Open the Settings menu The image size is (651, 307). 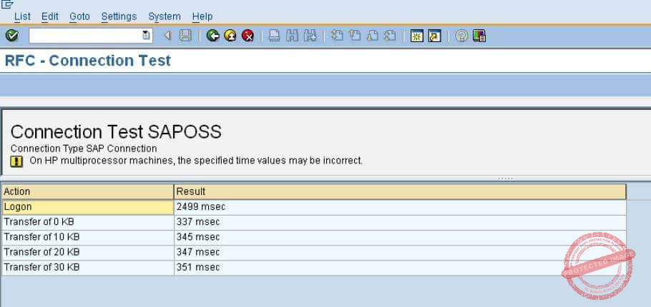[x=119, y=16]
